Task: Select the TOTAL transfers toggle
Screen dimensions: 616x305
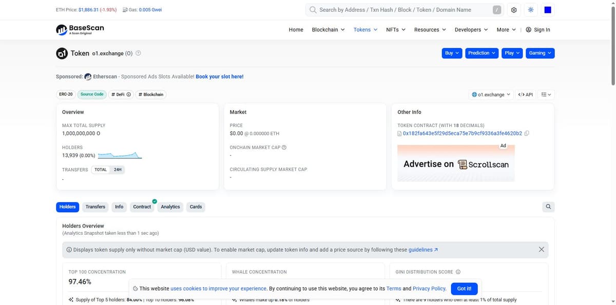Action: pyautogui.click(x=101, y=170)
